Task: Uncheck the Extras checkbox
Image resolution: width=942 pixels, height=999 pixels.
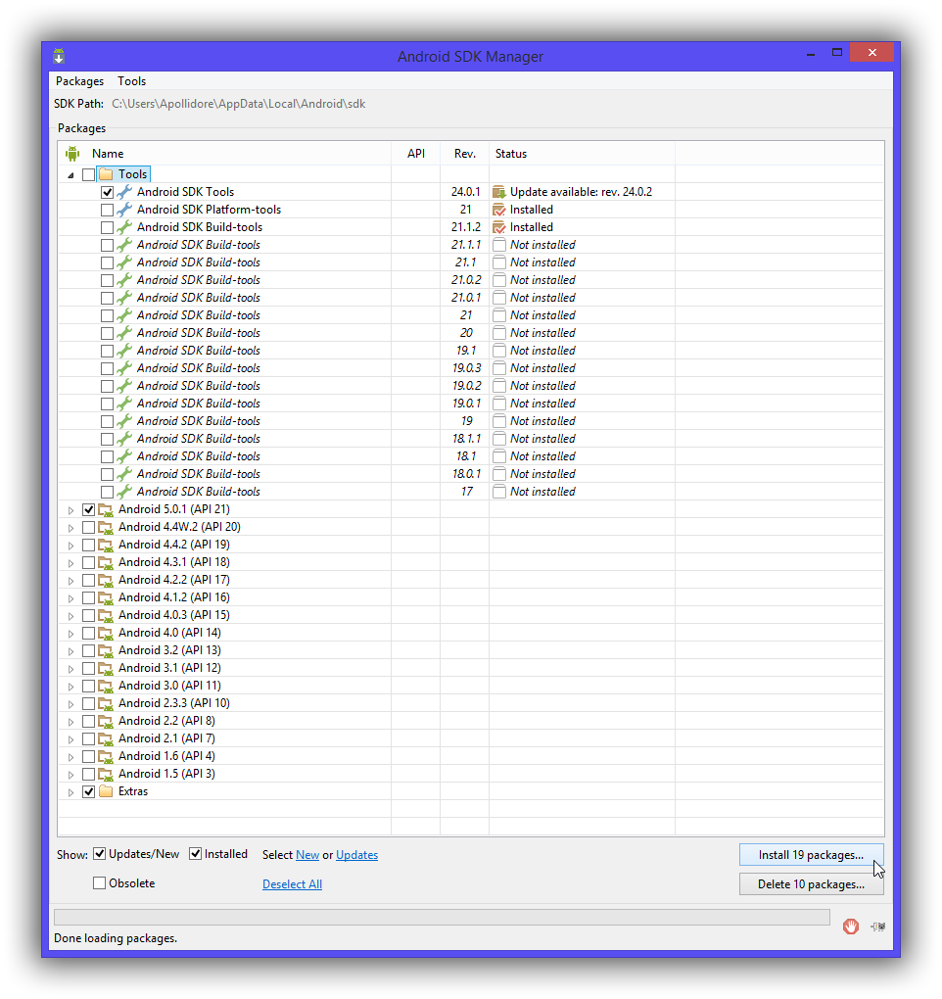Action: coord(88,792)
